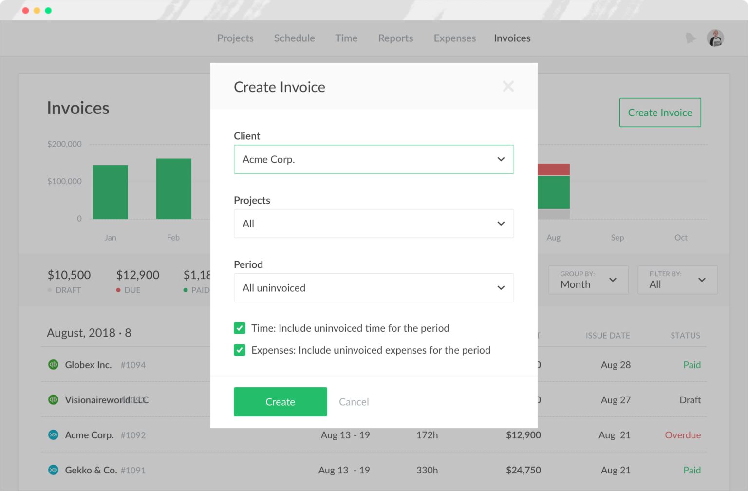Close the Create Invoice dialog
748x491 pixels.
(508, 86)
